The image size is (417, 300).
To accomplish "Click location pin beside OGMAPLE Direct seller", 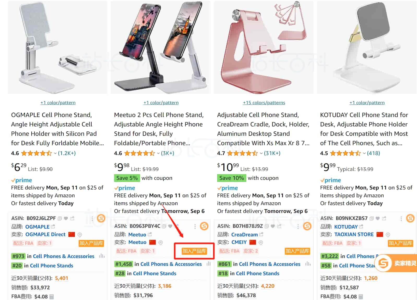I will tap(80, 235).
